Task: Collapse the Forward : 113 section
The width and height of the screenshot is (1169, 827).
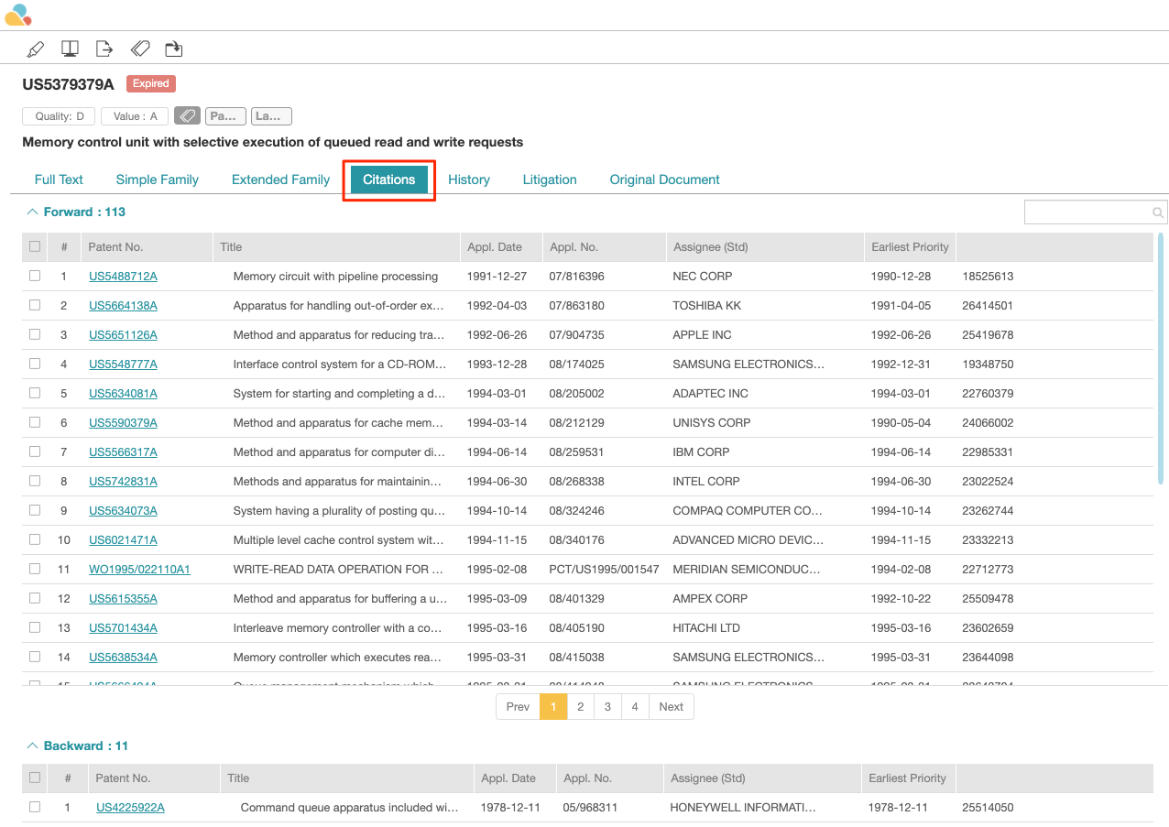Action: (x=33, y=212)
